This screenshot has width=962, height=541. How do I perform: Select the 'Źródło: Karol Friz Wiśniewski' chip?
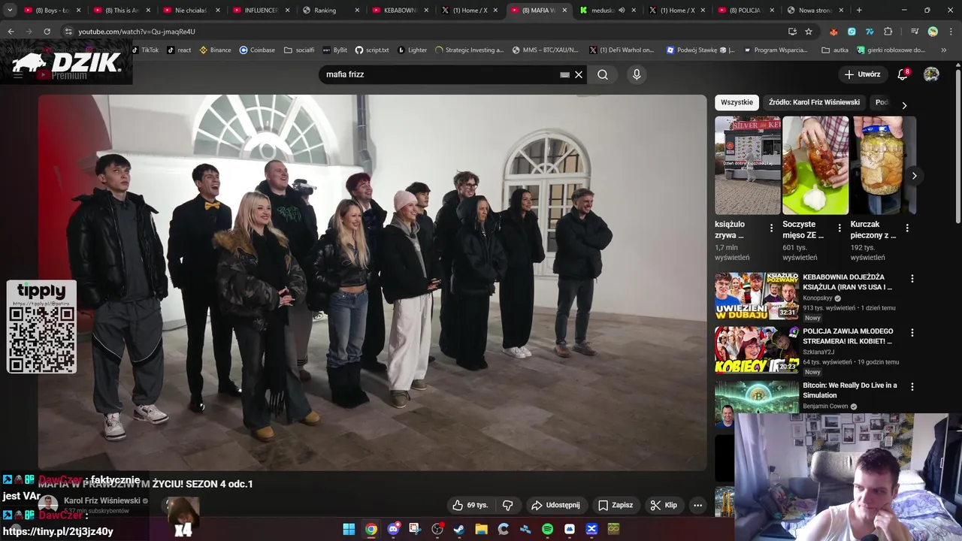click(814, 102)
